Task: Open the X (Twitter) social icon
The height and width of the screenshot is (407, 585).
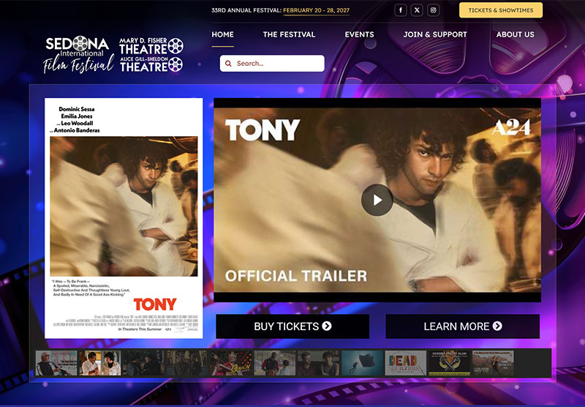Action: 417,10
